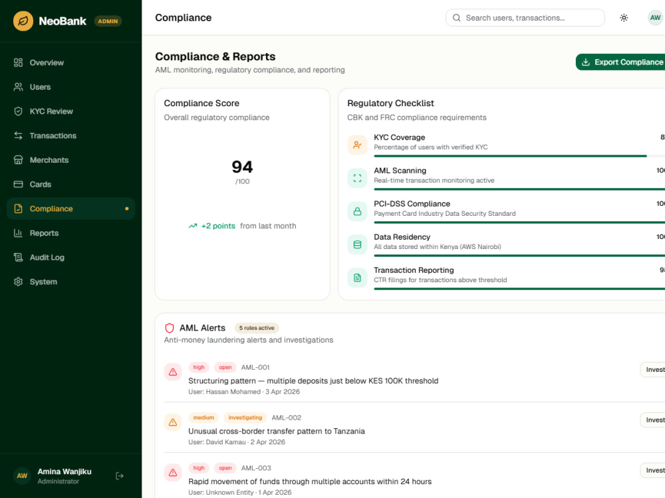Click the Transaction Reporting file icon
Image resolution: width=665 pixels, height=498 pixels.
(x=358, y=278)
